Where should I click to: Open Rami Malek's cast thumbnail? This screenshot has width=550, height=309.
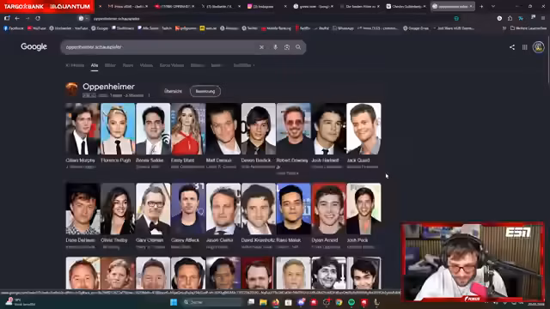294,209
